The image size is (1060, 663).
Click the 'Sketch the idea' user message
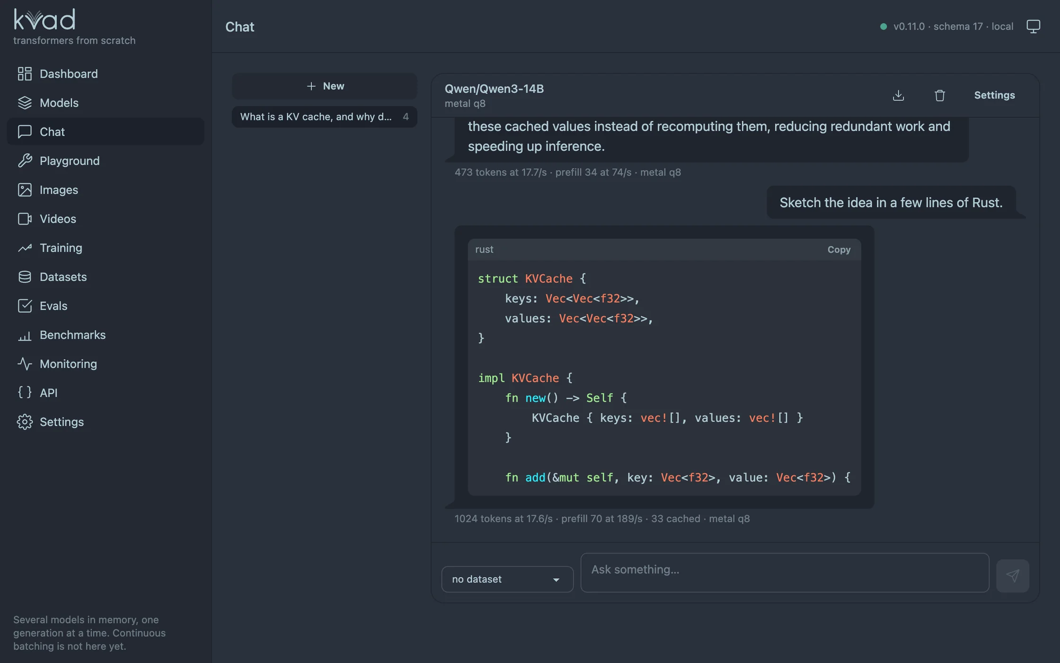(x=891, y=203)
